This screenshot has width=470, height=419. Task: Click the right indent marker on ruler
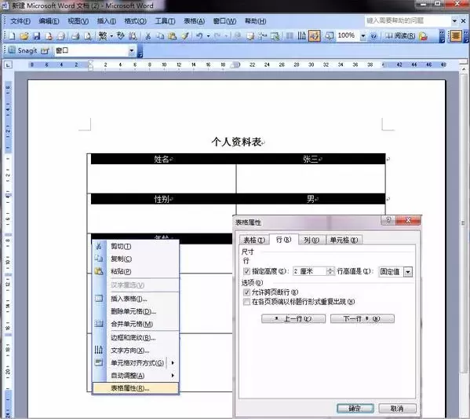(236, 64)
